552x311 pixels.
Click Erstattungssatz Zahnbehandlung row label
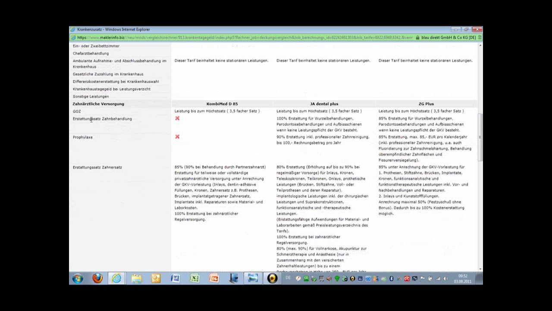[x=102, y=119]
